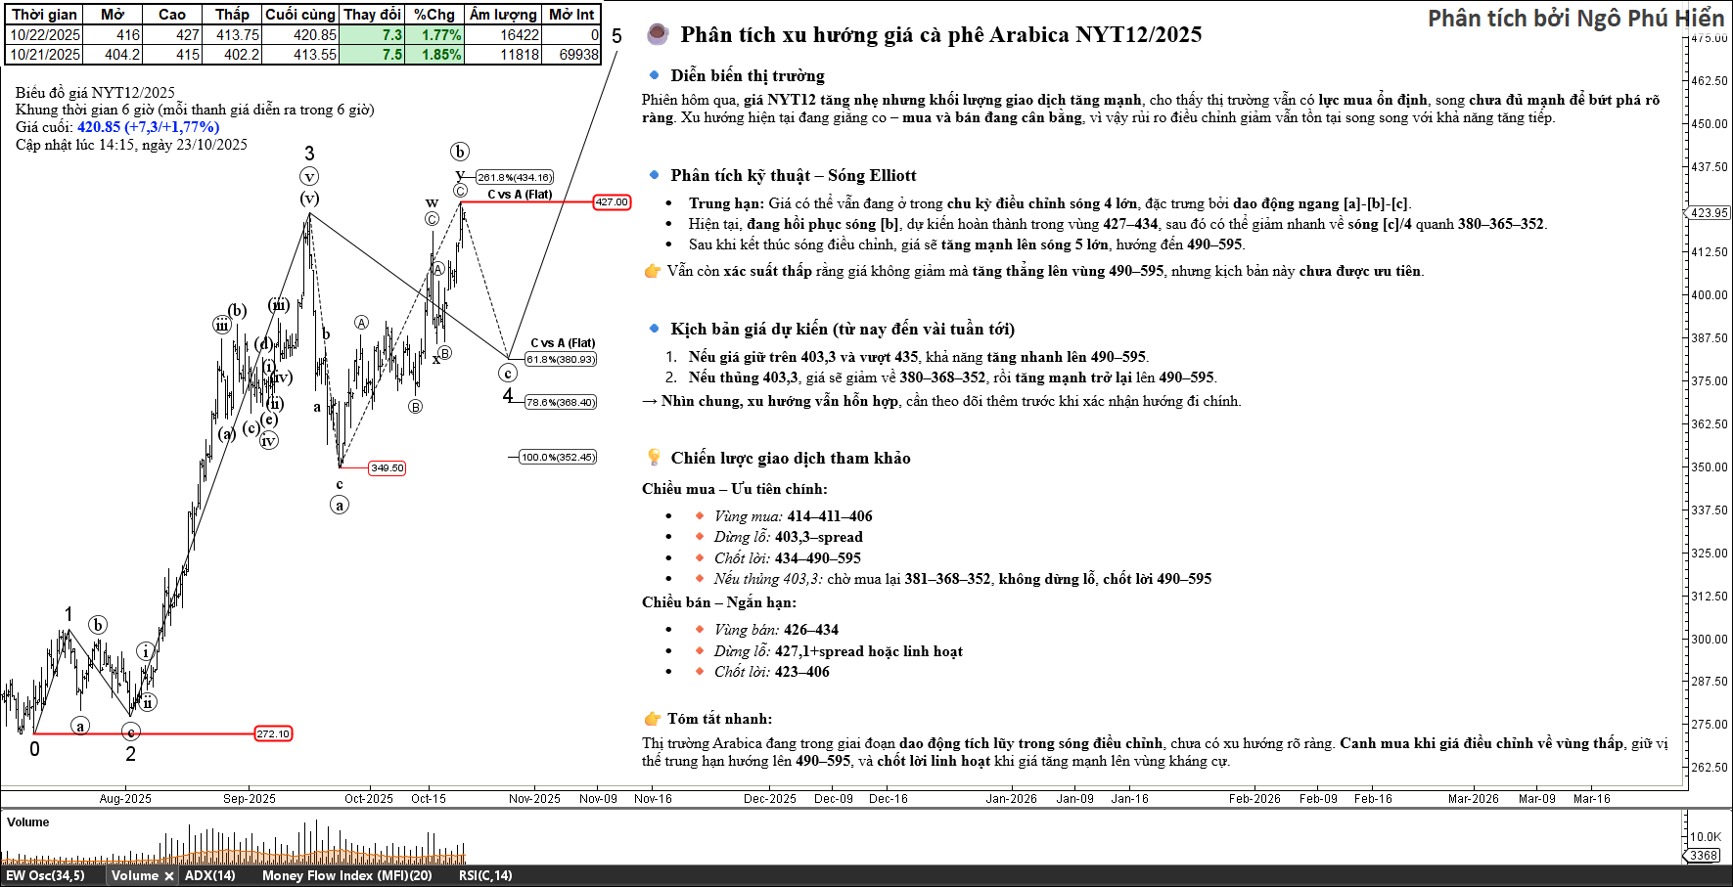Select the 10/22/2025 row date cell

[x=45, y=35]
